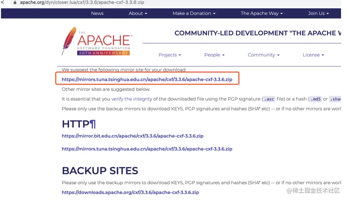Click tsinghua mirror link under HTTP heading
346x200 pixels.
coord(147,149)
